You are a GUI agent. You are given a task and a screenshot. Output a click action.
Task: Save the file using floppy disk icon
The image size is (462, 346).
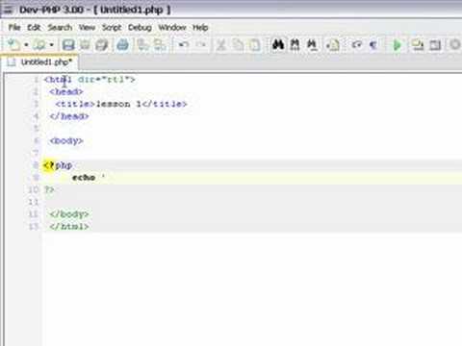pyautogui.click(x=68, y=45)
